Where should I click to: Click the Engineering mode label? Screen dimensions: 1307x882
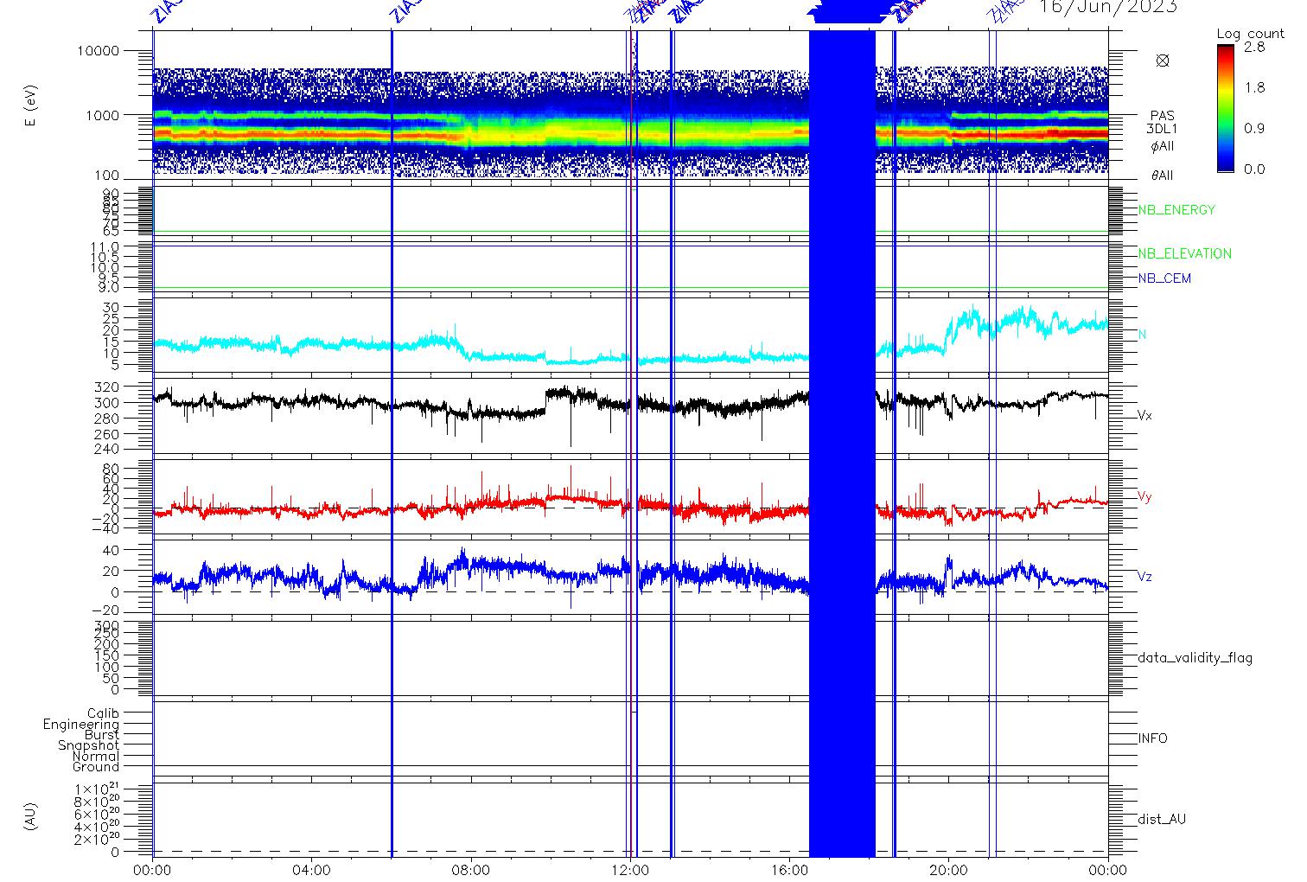(x=81, y=725)
